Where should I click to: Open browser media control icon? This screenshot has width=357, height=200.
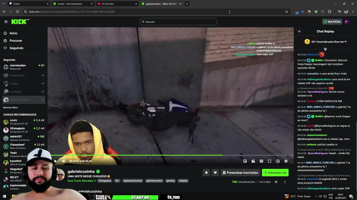339,12
